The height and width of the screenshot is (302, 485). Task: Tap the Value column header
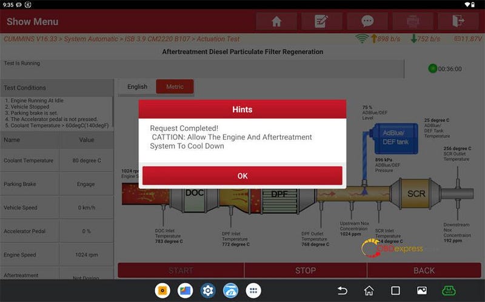click(87, 140)
